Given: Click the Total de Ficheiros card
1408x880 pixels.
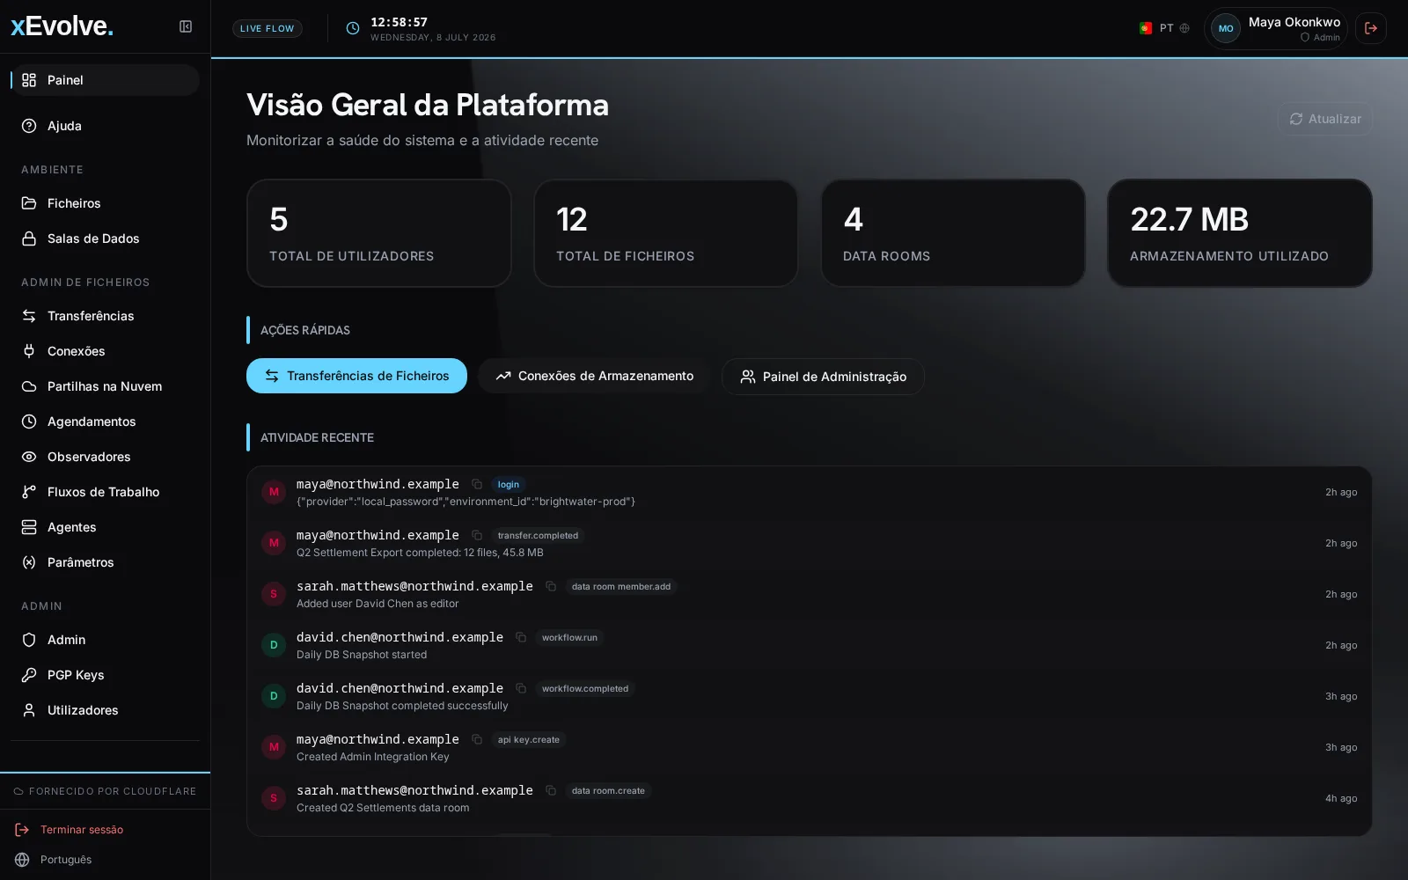Looking at the screenshot, I should [666, 233].
